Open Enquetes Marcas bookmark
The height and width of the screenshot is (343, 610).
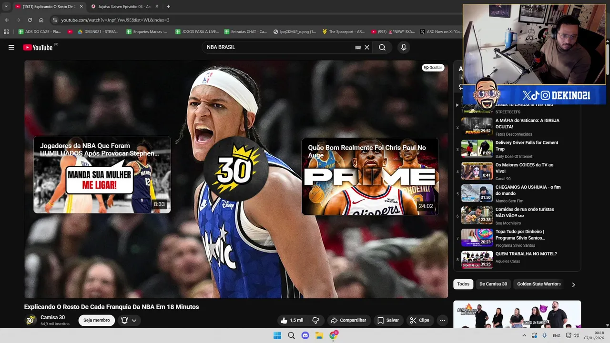click(147, 31)
